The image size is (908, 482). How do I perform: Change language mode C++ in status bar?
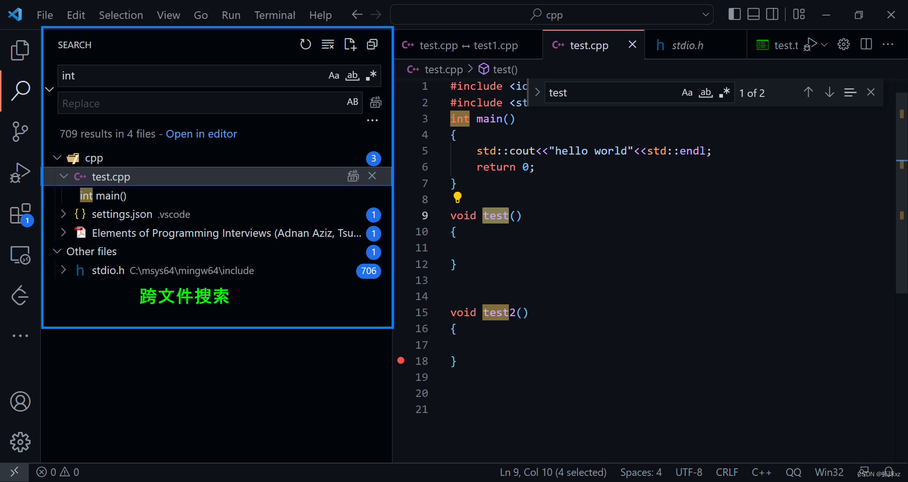point(761,472)
